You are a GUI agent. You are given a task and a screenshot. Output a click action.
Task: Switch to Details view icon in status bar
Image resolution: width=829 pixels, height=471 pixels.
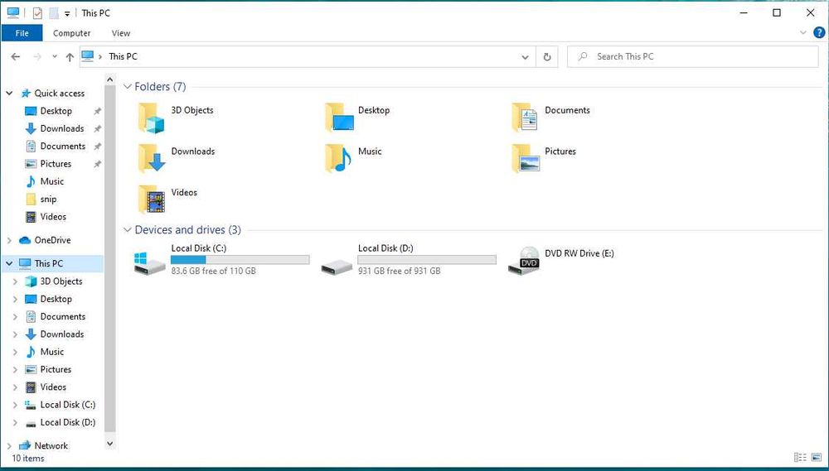click(x=801, y=457)
